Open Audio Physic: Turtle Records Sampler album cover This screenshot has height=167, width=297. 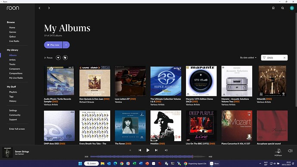pos(59,81)
